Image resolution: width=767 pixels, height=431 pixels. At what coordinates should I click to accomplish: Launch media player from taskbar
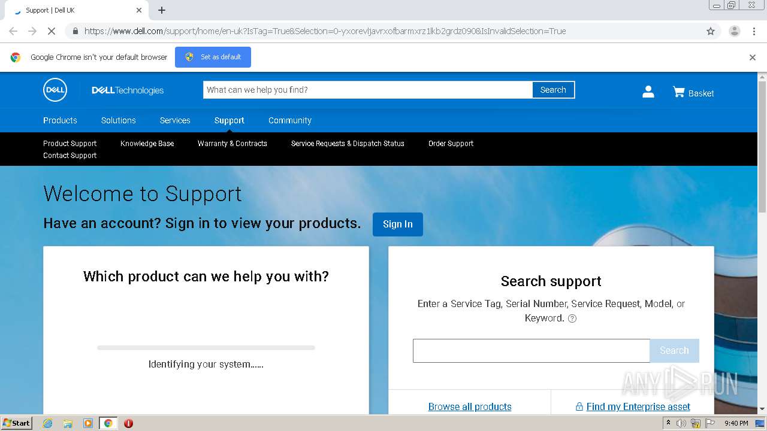87,423
